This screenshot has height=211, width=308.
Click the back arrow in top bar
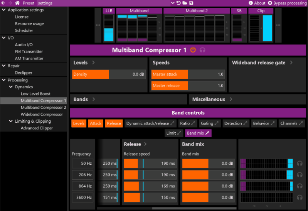click(3, 3)
